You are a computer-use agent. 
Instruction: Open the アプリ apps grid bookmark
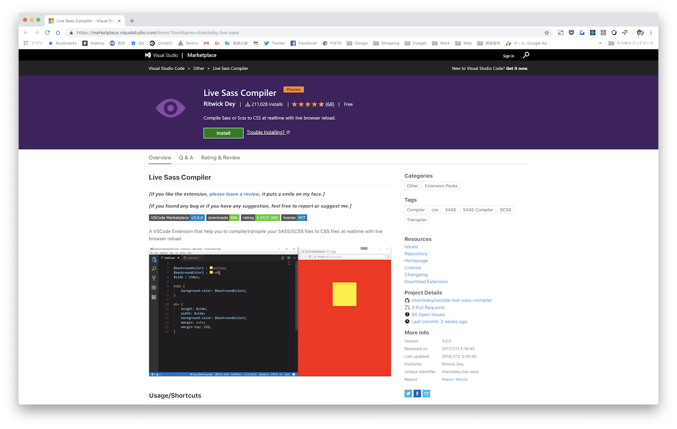click(32, 43)
